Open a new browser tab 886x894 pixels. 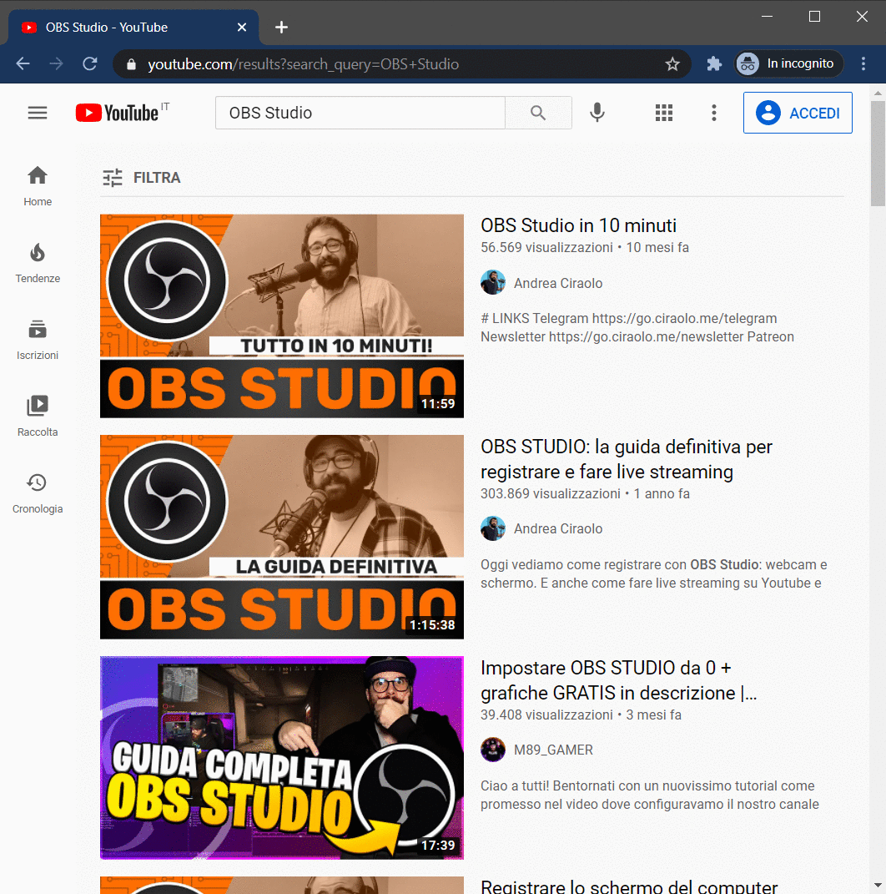point(281,27)
